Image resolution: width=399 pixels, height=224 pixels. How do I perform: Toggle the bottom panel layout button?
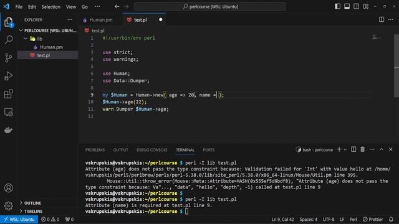(x=347, y=6)
